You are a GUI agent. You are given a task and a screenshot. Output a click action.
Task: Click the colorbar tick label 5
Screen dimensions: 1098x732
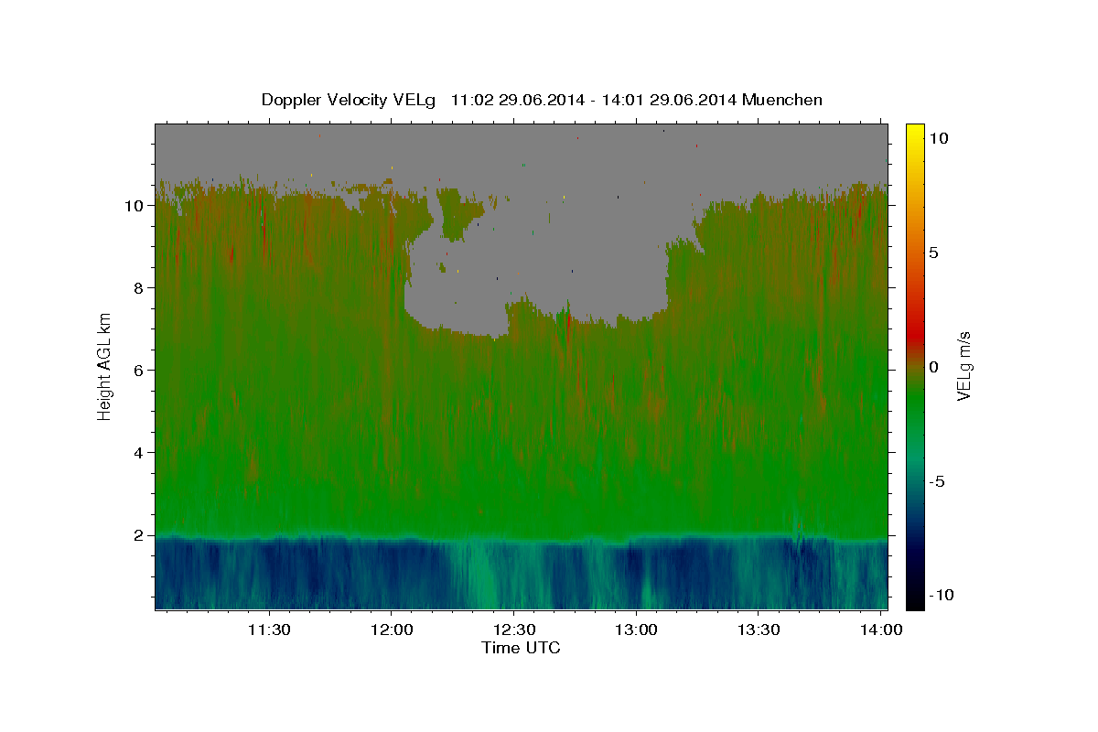[x=934, y=253]
